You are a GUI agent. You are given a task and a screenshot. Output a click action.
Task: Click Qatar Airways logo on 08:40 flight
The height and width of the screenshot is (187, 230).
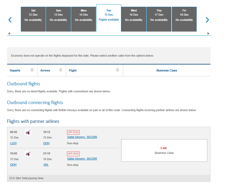[28, 132]
